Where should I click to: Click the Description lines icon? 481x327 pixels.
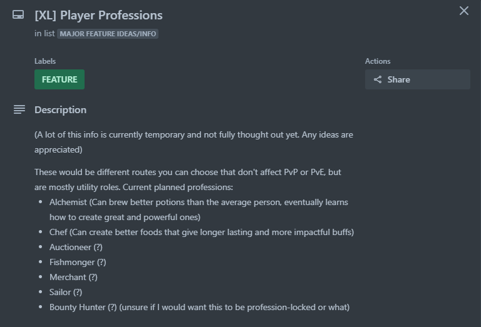click(x=19, y=109)
